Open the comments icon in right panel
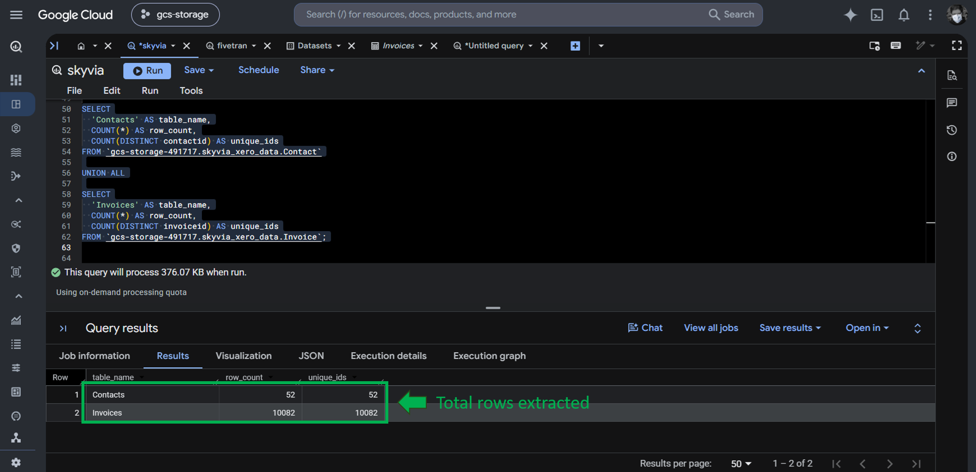The width and height of the screenshot is (976, 472). point(952,103)
